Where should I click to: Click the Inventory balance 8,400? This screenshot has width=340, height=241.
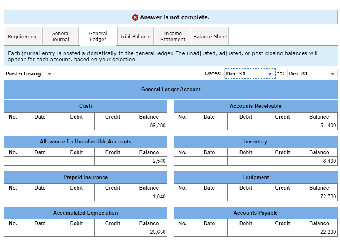[319, 161]
